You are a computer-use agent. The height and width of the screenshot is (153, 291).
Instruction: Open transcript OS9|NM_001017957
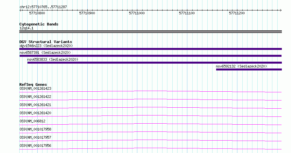click(x=35, y=137)
